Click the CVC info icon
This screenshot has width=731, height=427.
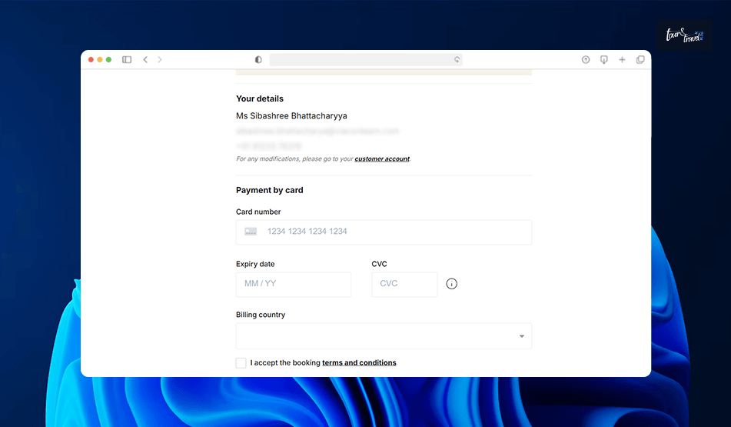tap(452, 284)
